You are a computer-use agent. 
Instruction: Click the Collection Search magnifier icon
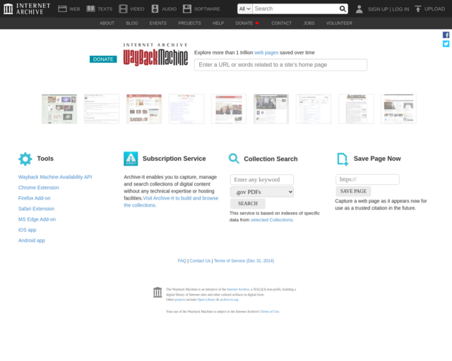coord(234,159)
